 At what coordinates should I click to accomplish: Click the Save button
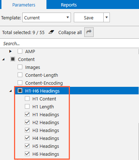coord(89,18)
